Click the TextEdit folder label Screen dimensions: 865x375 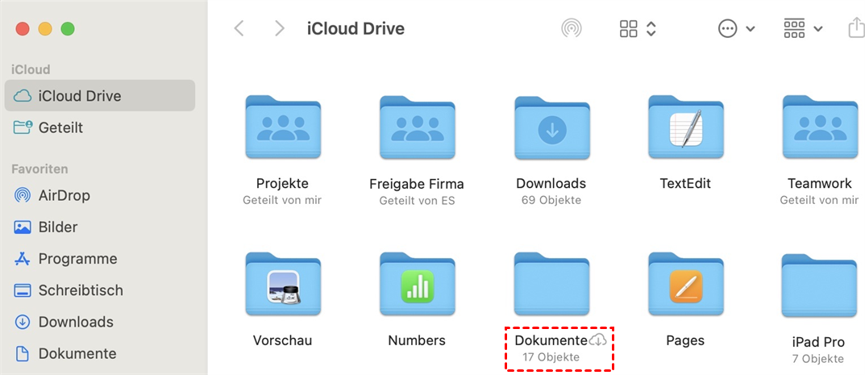(686, 183)
